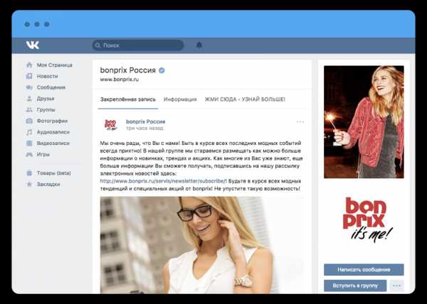Go to Новости in the sidebar
The width and height of the screenshot is (427, 304).
[x=47, y=76]
